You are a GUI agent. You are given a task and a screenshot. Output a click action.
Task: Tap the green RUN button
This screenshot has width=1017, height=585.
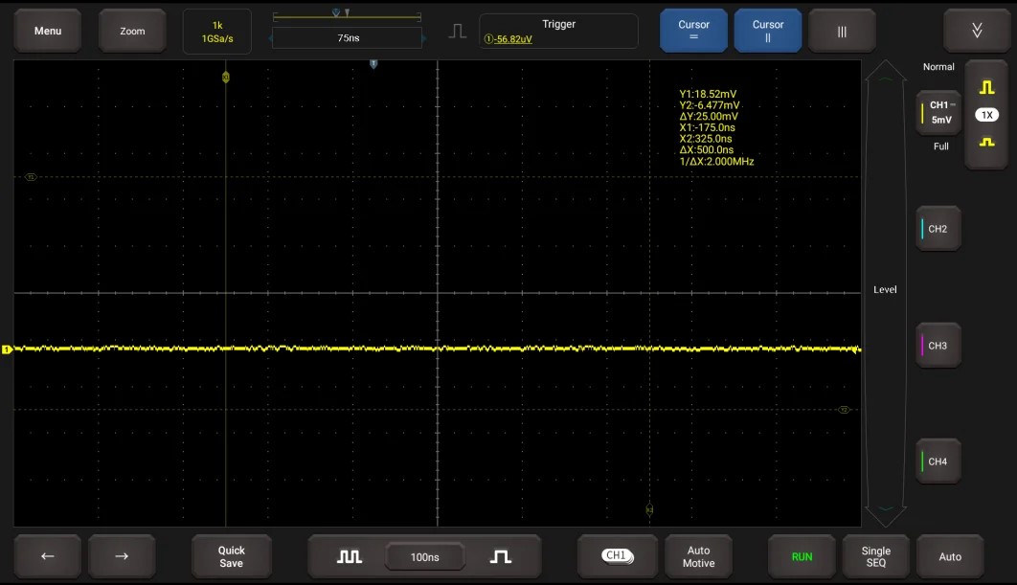(x=802, y=556)
